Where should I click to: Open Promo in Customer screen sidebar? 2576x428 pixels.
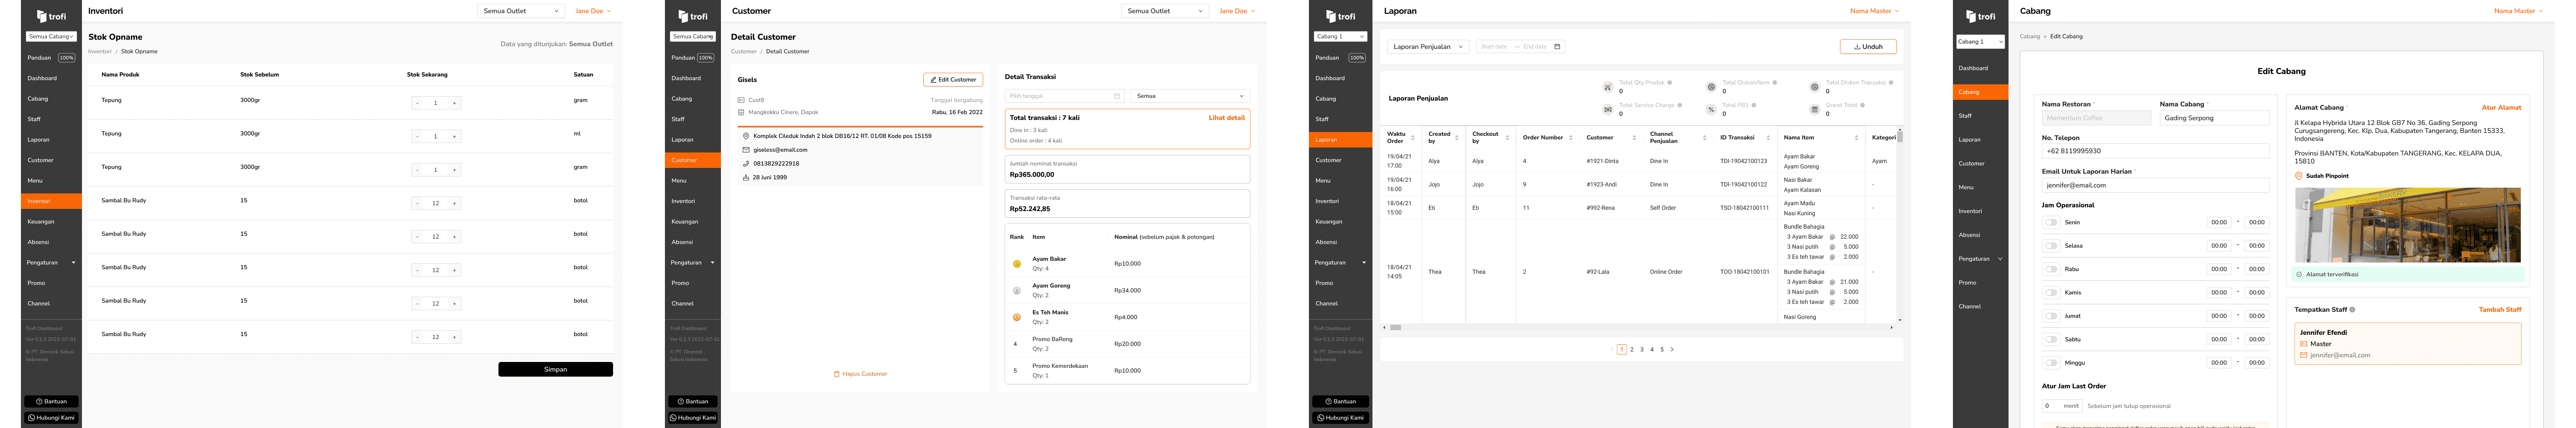pyautogui.click(x=693, y=283)
